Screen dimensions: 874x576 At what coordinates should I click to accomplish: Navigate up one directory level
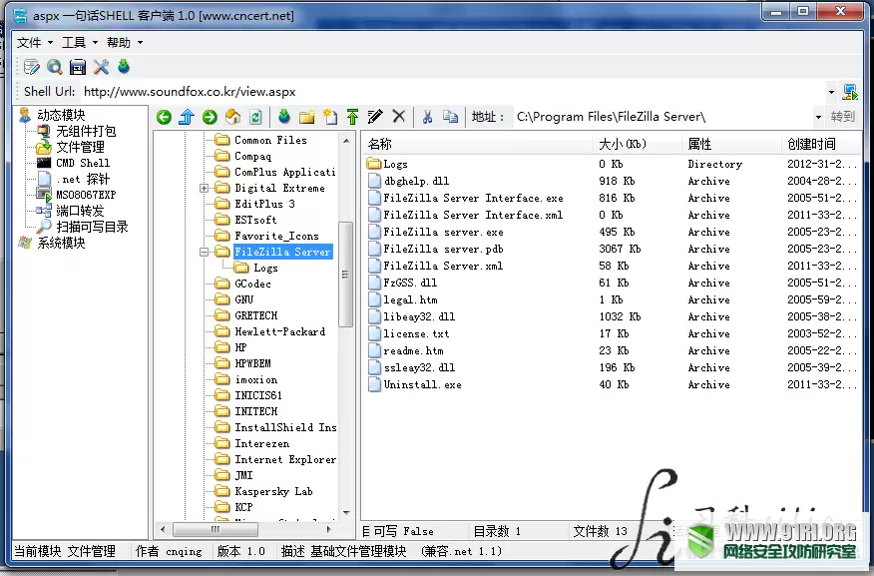click(x=187, y=116)
